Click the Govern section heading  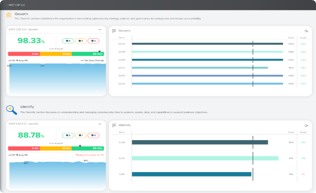tap(21, 14)
